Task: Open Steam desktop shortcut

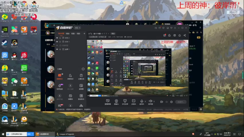Action: (5, 43)
